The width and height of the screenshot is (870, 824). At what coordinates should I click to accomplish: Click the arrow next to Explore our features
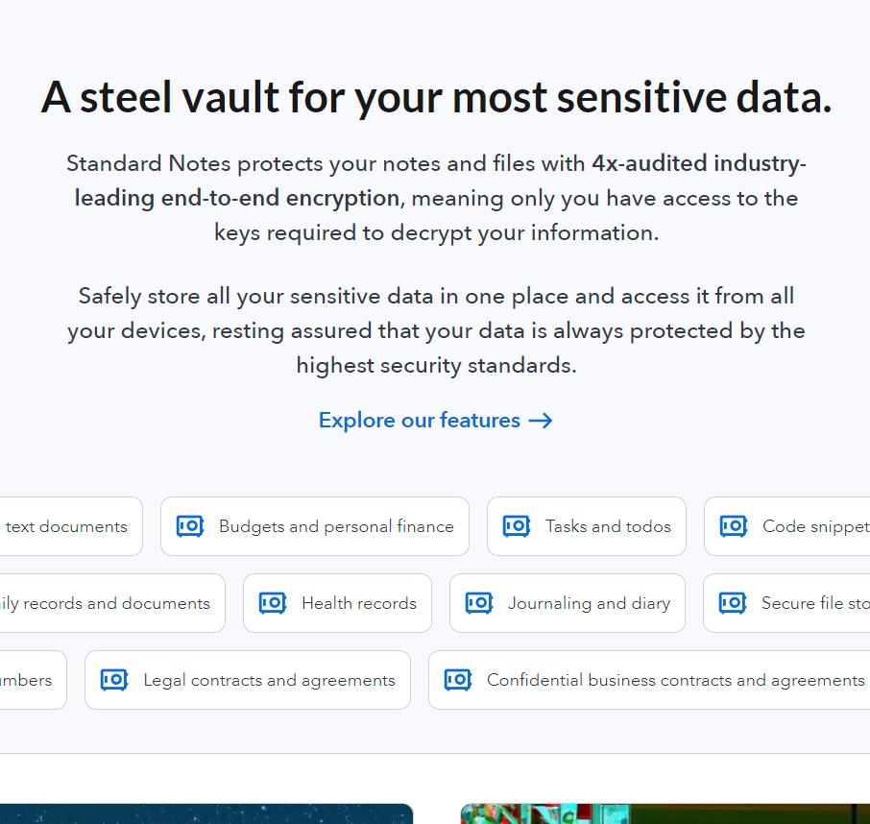click(x=541, y=420)
